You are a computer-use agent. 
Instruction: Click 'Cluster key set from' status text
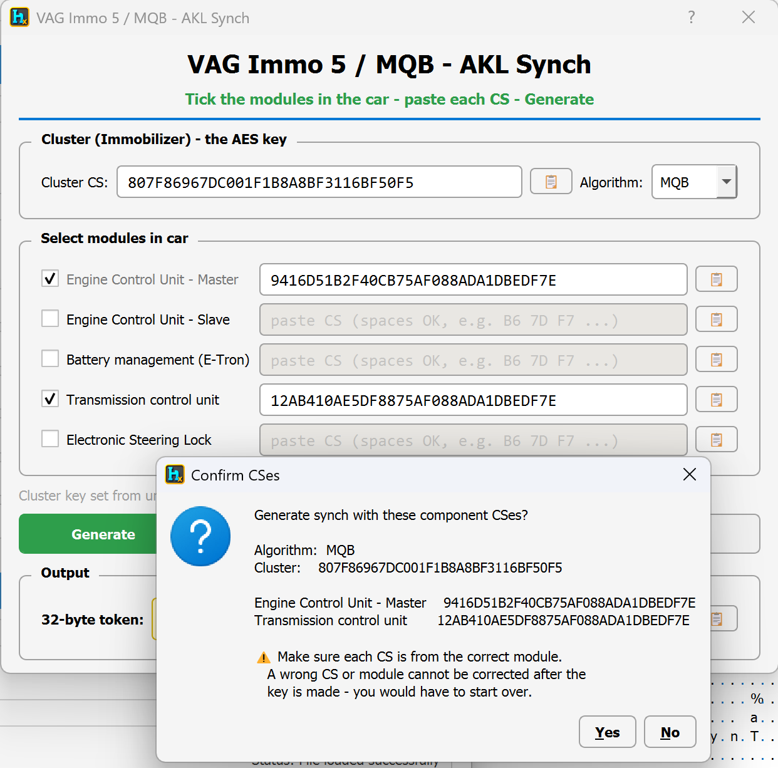[88, 496]
